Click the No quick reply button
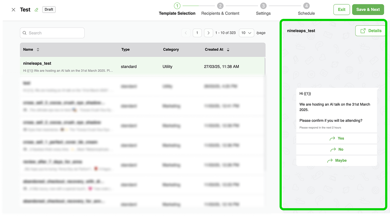This screenshot has height=216, width=390. [x=336, y=149]
